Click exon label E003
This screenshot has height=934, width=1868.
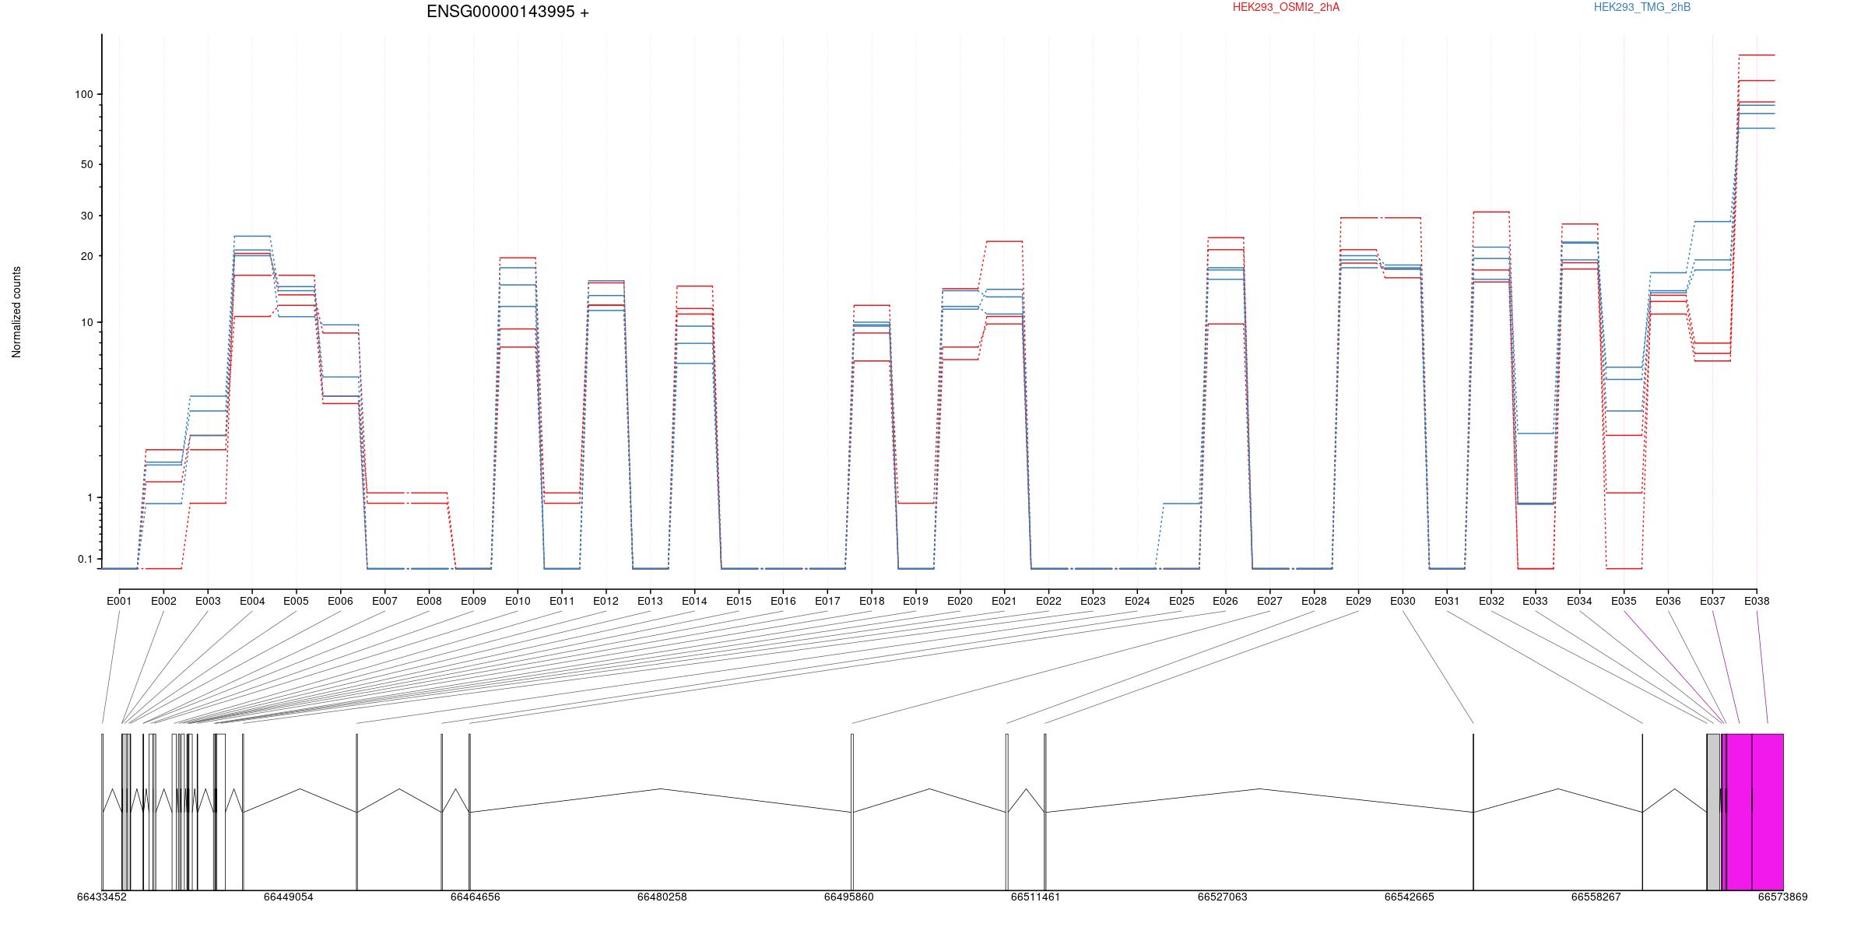[x=208, y=601]
